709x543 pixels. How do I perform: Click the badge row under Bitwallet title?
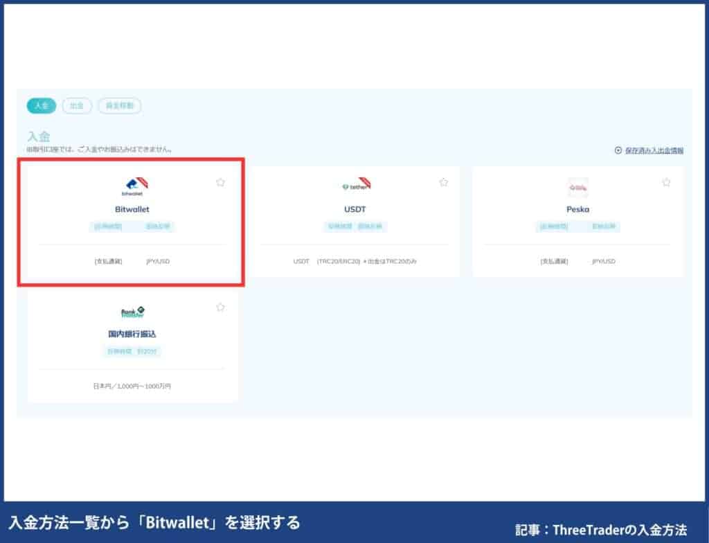pos(132,226)
